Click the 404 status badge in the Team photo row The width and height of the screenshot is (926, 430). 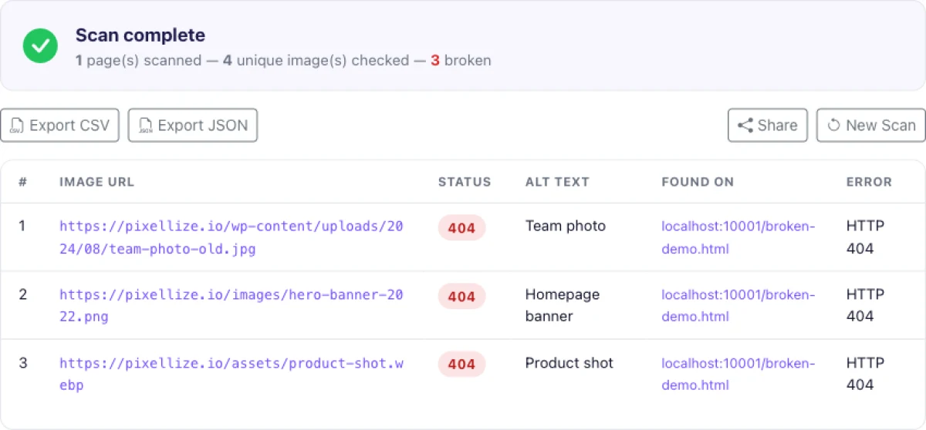pos(461,228)
